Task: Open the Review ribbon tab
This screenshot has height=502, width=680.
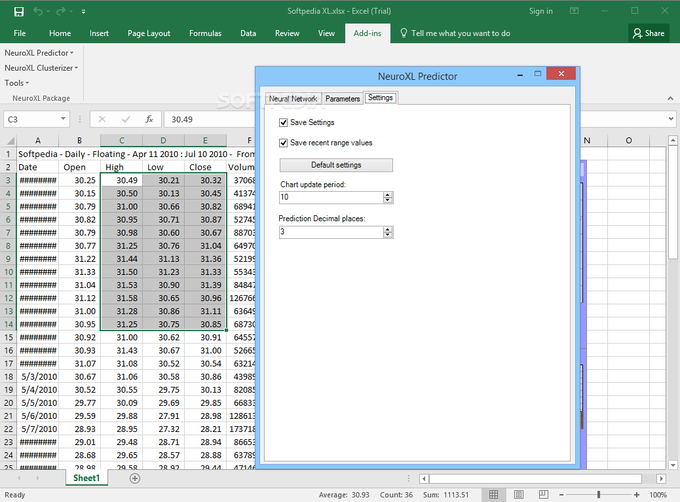Action: [287, 33]
